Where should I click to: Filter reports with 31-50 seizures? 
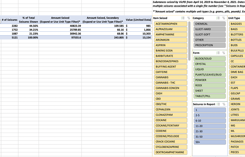(x=210, y=137)
